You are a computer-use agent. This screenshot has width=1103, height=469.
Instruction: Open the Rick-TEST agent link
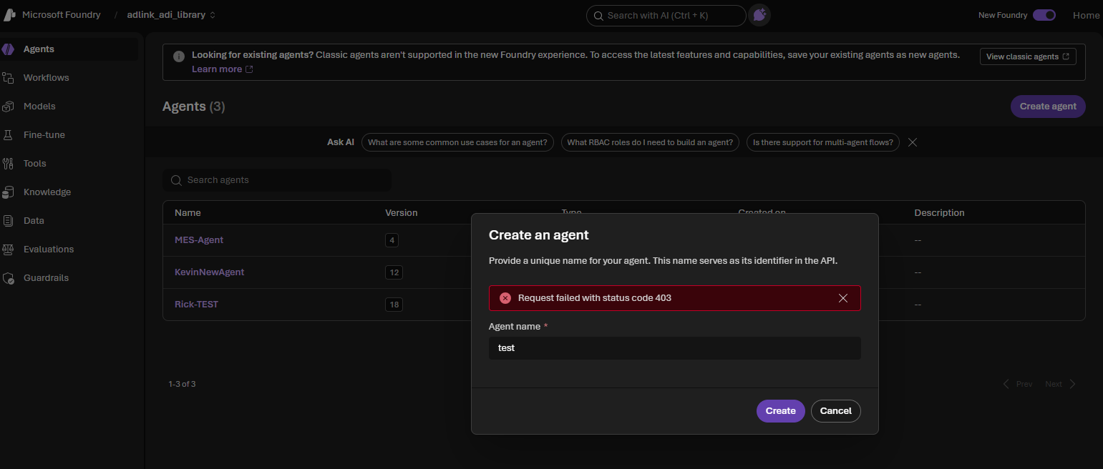[x=196, y=305]
